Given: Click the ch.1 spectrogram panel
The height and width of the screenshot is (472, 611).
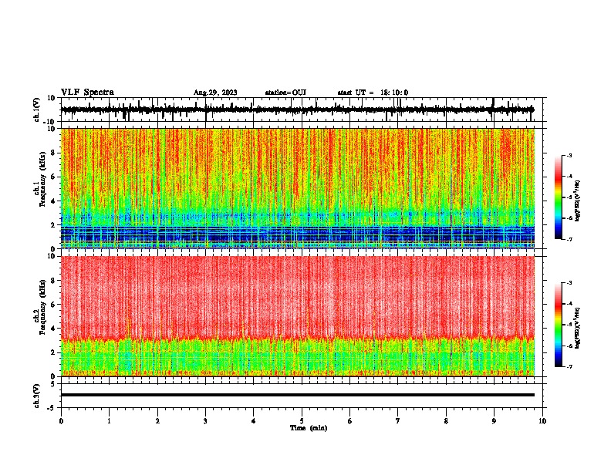Looking at the screenshot, I should click(x=298, y=188).
